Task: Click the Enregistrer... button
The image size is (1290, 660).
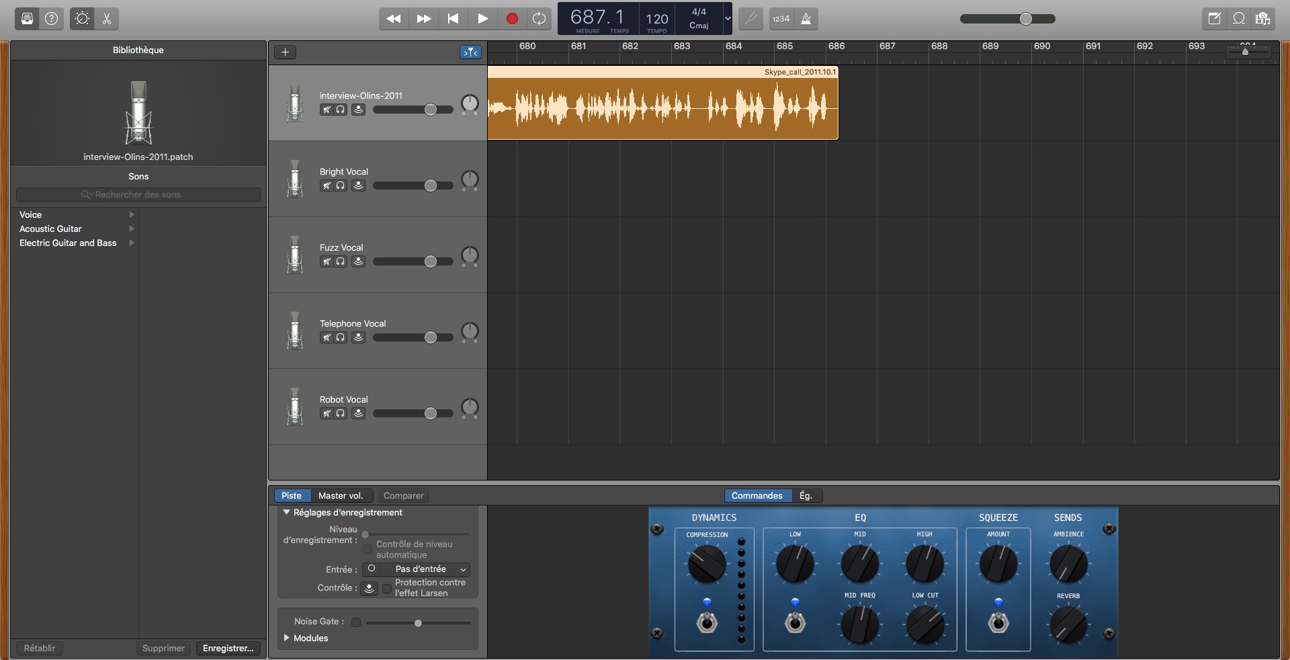Action: point(228,649)
